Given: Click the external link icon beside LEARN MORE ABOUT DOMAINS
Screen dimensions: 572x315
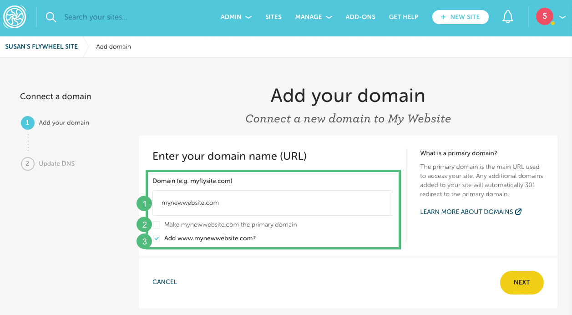Looking at the screenshot, I should (519, 211).
